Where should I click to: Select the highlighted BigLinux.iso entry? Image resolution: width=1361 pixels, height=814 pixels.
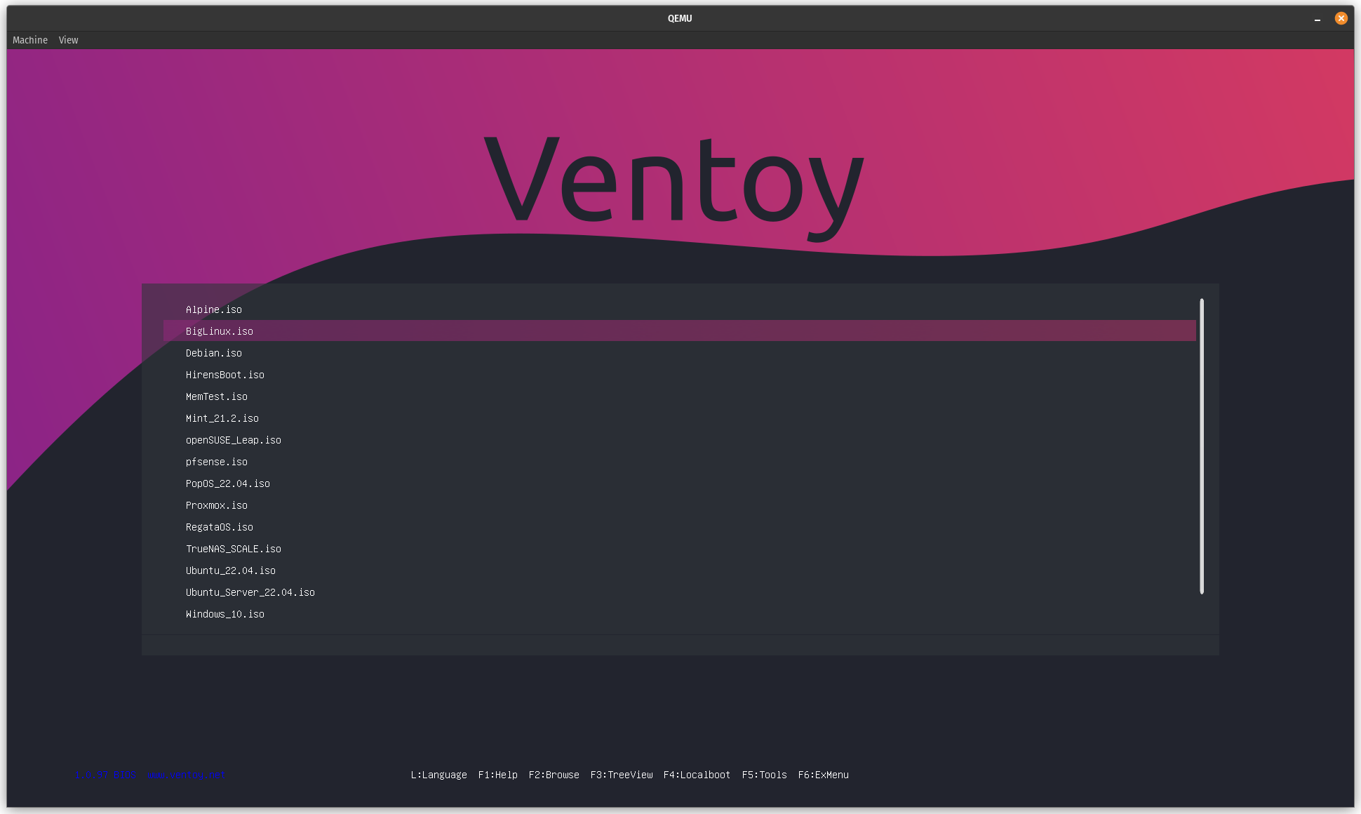(x=679, y=331)
